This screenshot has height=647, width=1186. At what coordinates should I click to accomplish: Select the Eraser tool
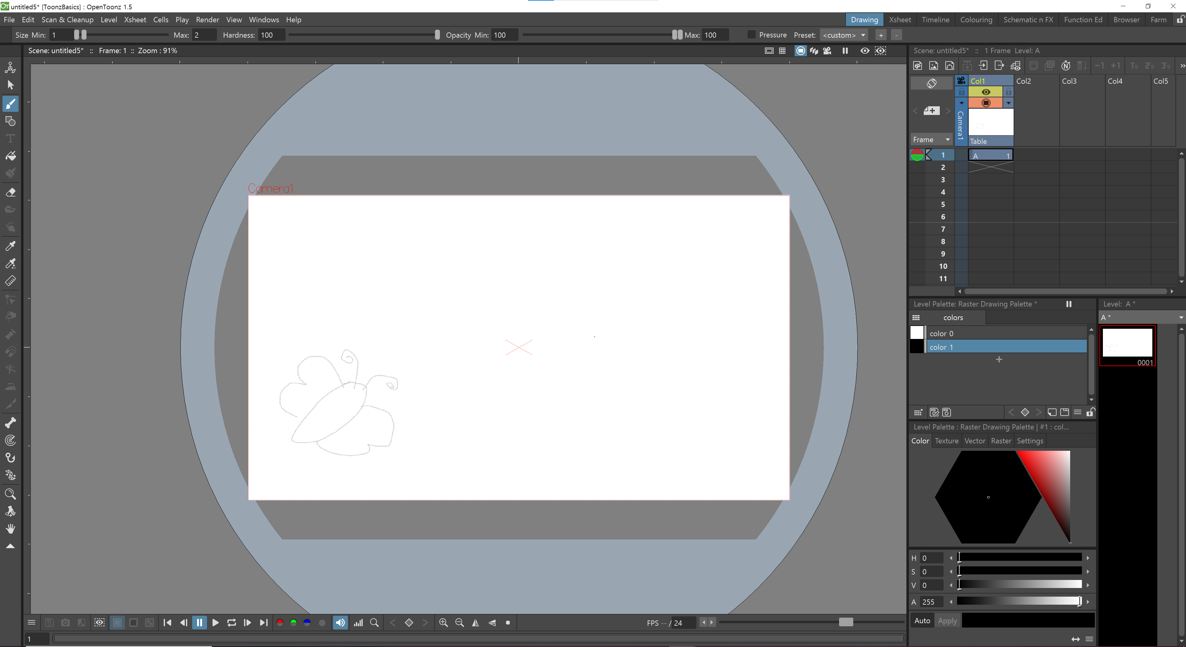(x=11, y=192)
